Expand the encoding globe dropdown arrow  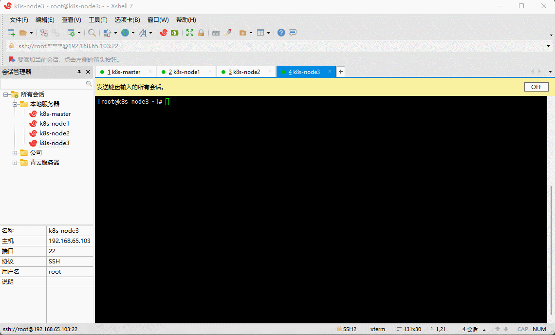[133, 33]
